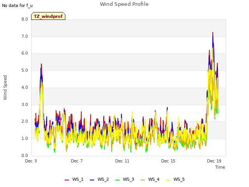Click the Wind Speed Profile chart title
Screen dimensions: 249x187
click(x=124, y=4)
